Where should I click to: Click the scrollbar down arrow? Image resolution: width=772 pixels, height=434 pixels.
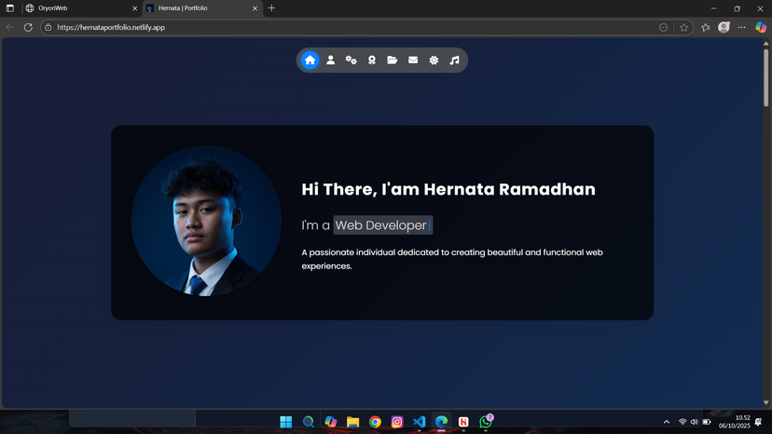(766, 402)
